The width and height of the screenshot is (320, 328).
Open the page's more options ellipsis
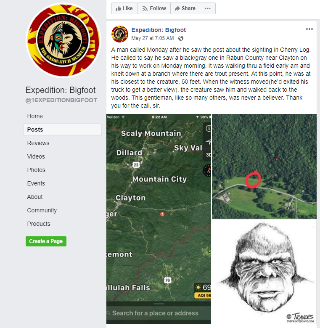click(208, 8)
